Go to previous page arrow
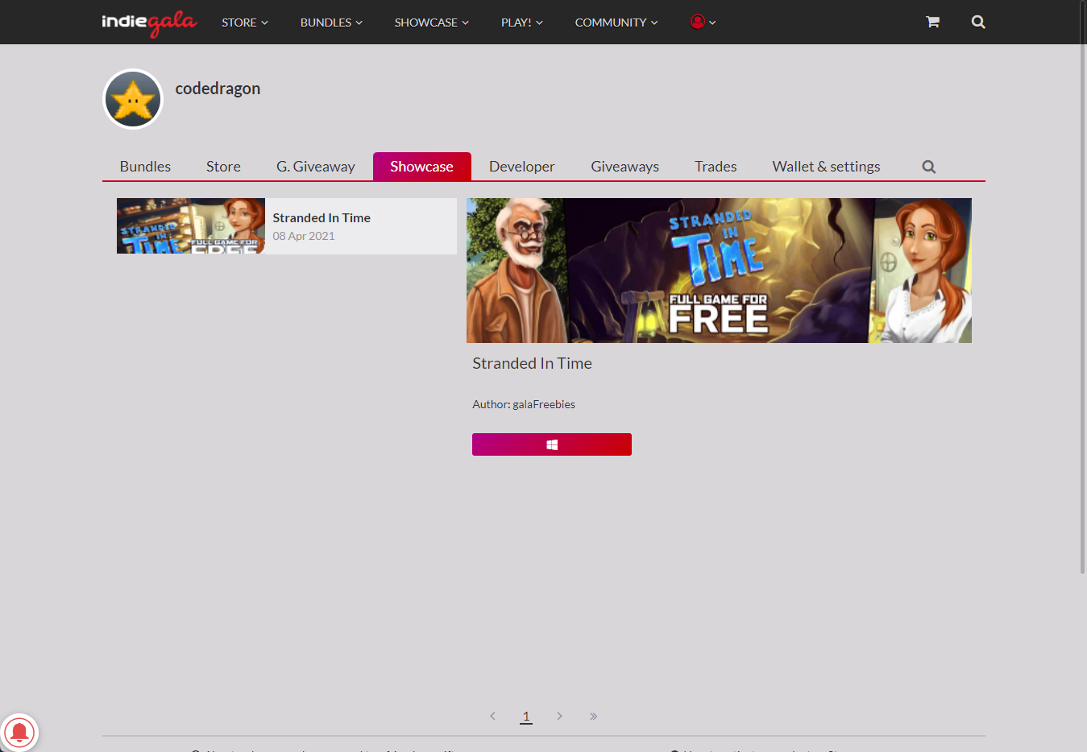1087x752 pixels. (492, 716)
